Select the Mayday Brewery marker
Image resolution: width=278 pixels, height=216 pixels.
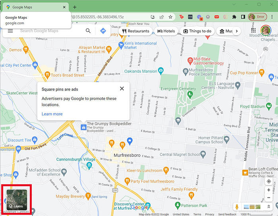pyautogui.click(x=88, y=196)
